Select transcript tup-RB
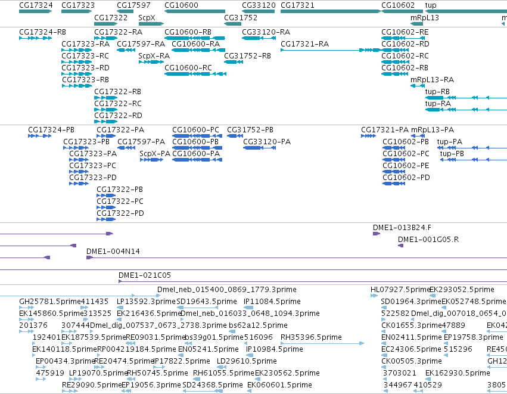 pos(466,98)
